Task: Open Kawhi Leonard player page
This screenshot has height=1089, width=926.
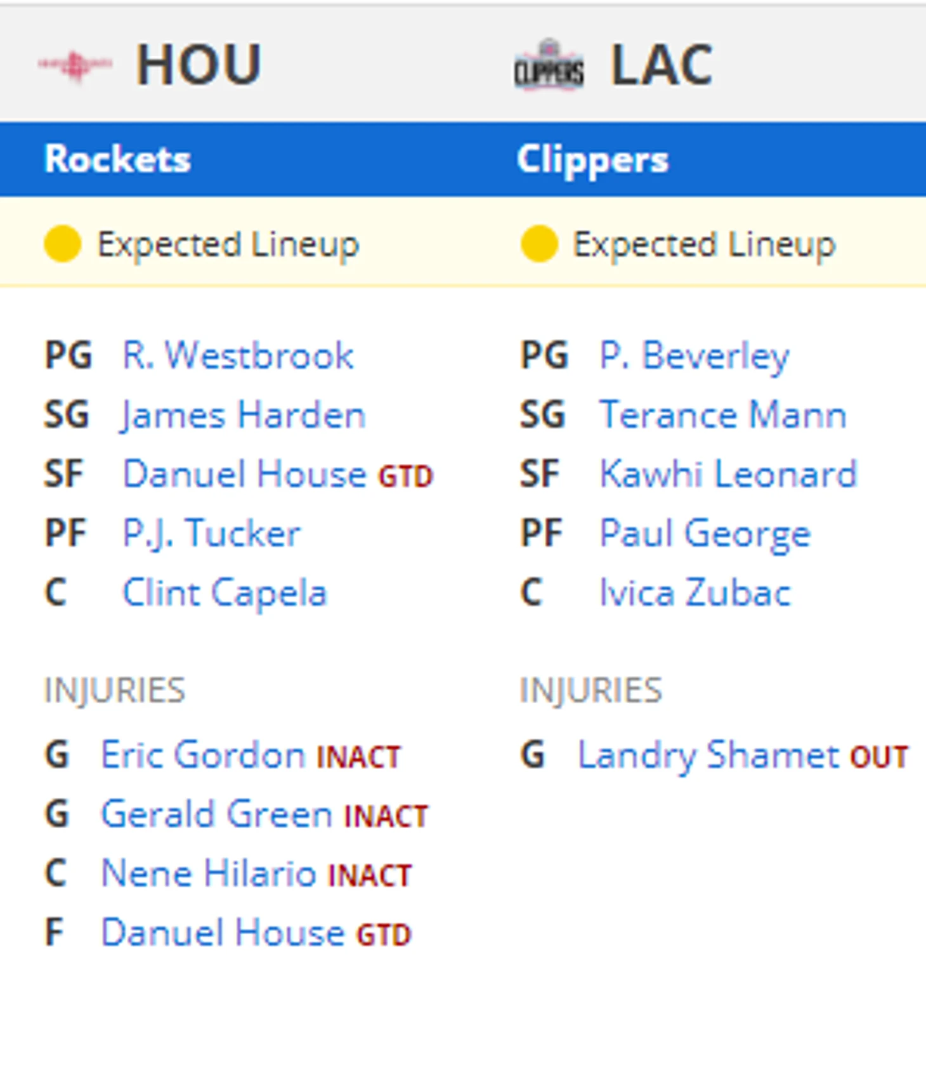Action: [728, 474]
